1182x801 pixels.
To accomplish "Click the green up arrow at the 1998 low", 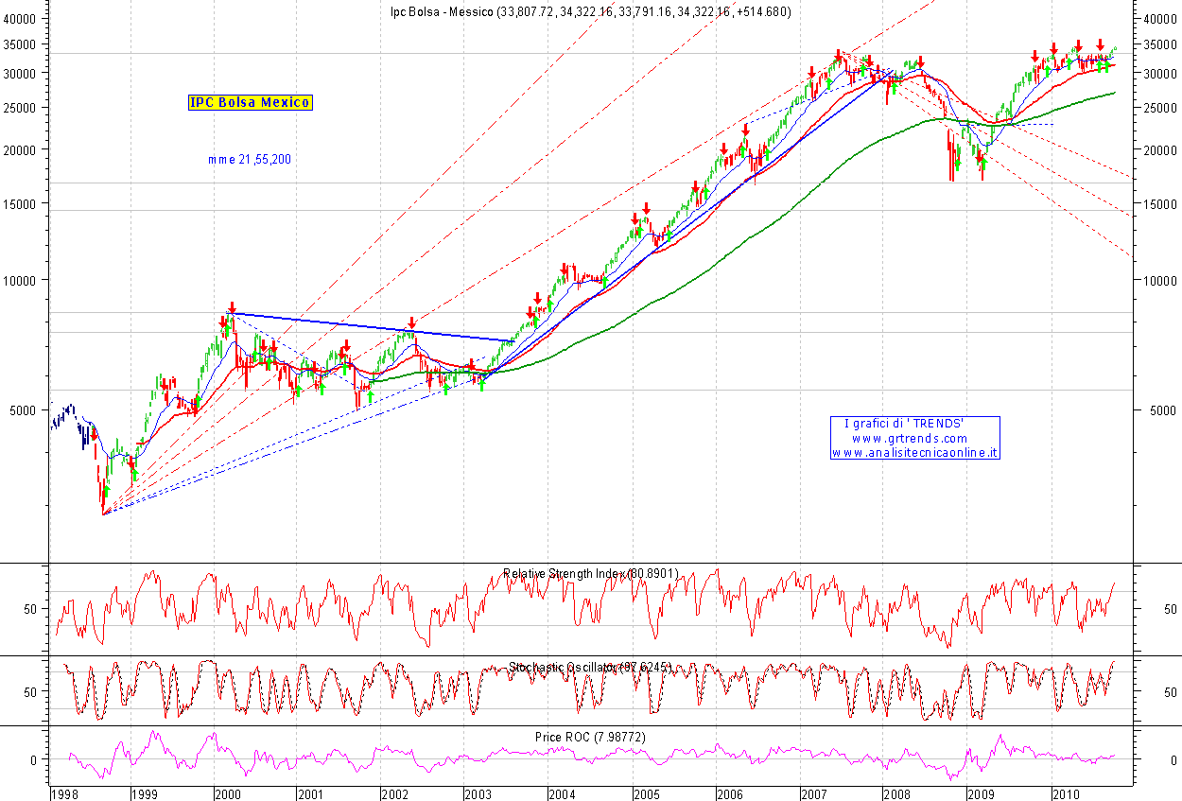I will (x=106, y=491).
